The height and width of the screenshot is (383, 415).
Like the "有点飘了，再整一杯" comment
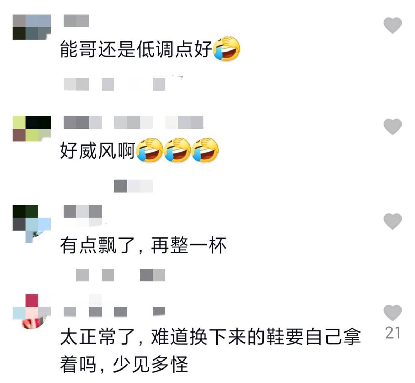[x=393, y=221]
